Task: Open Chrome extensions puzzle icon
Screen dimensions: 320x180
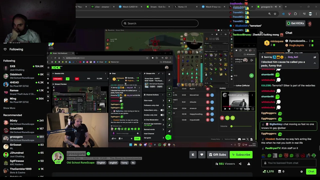Action: pos(295,14)
